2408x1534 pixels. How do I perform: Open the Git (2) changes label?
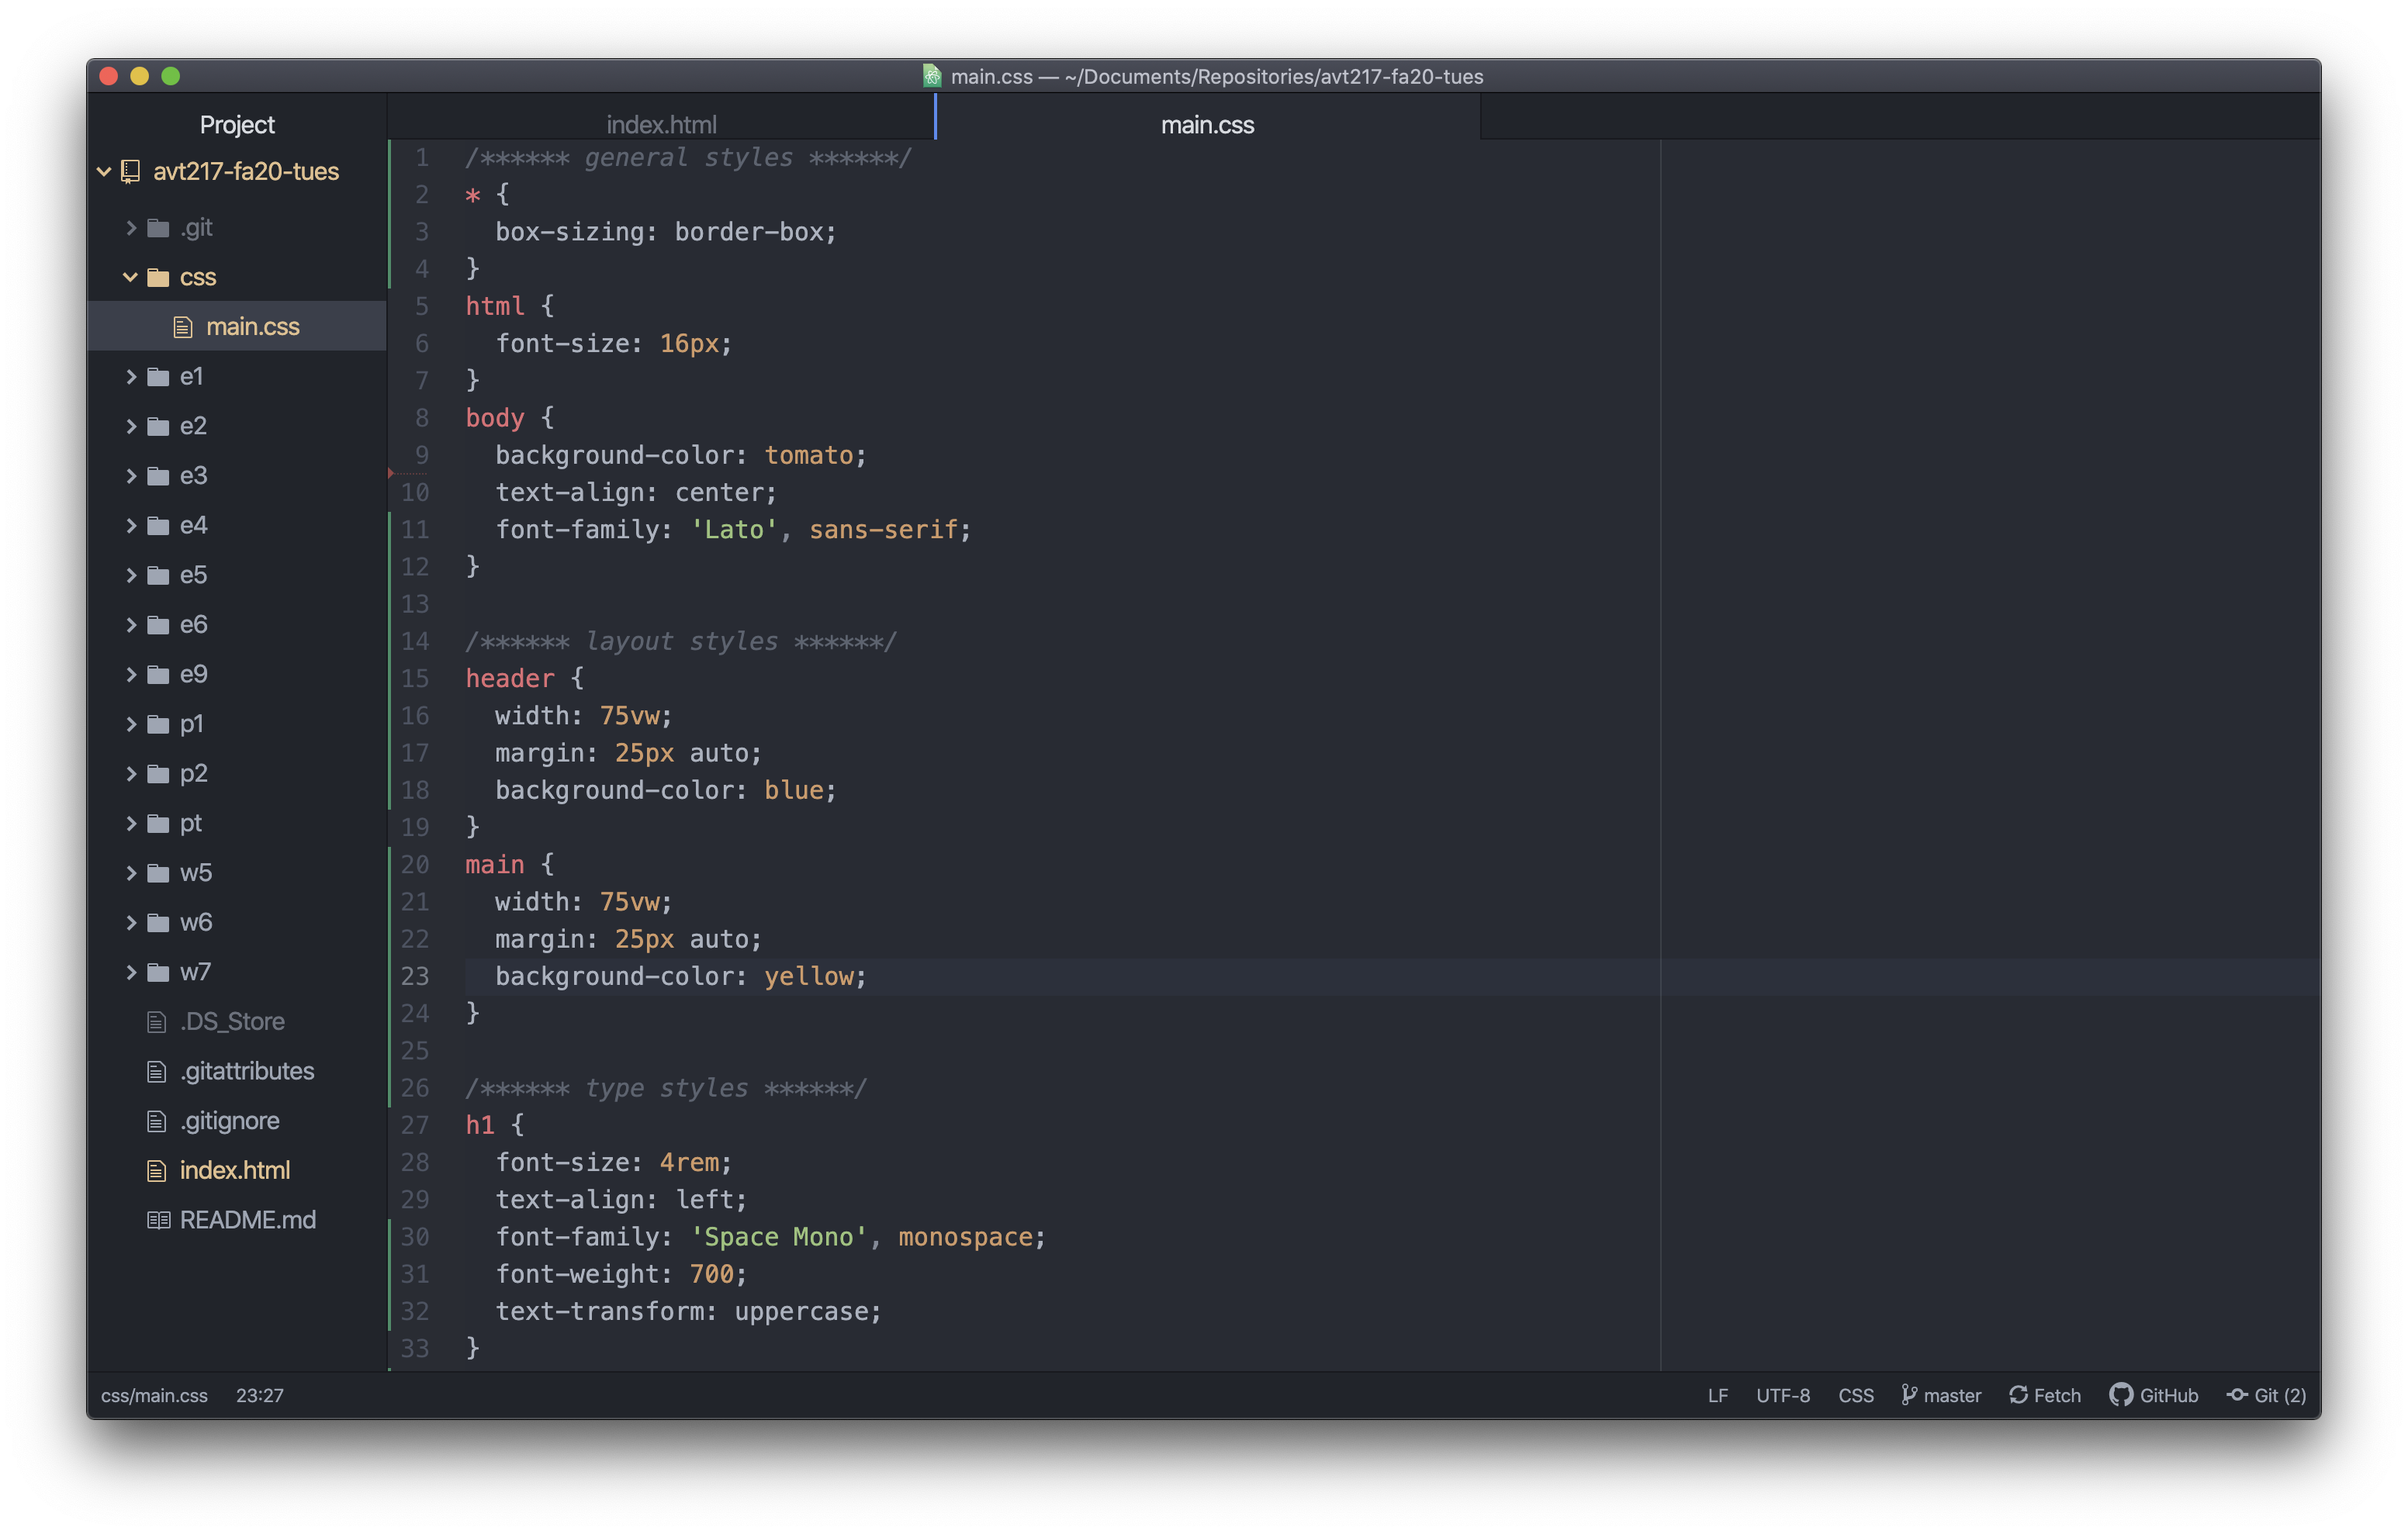[2280, 1395]
